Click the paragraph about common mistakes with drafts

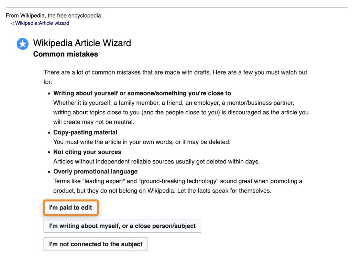coord(175,72)
